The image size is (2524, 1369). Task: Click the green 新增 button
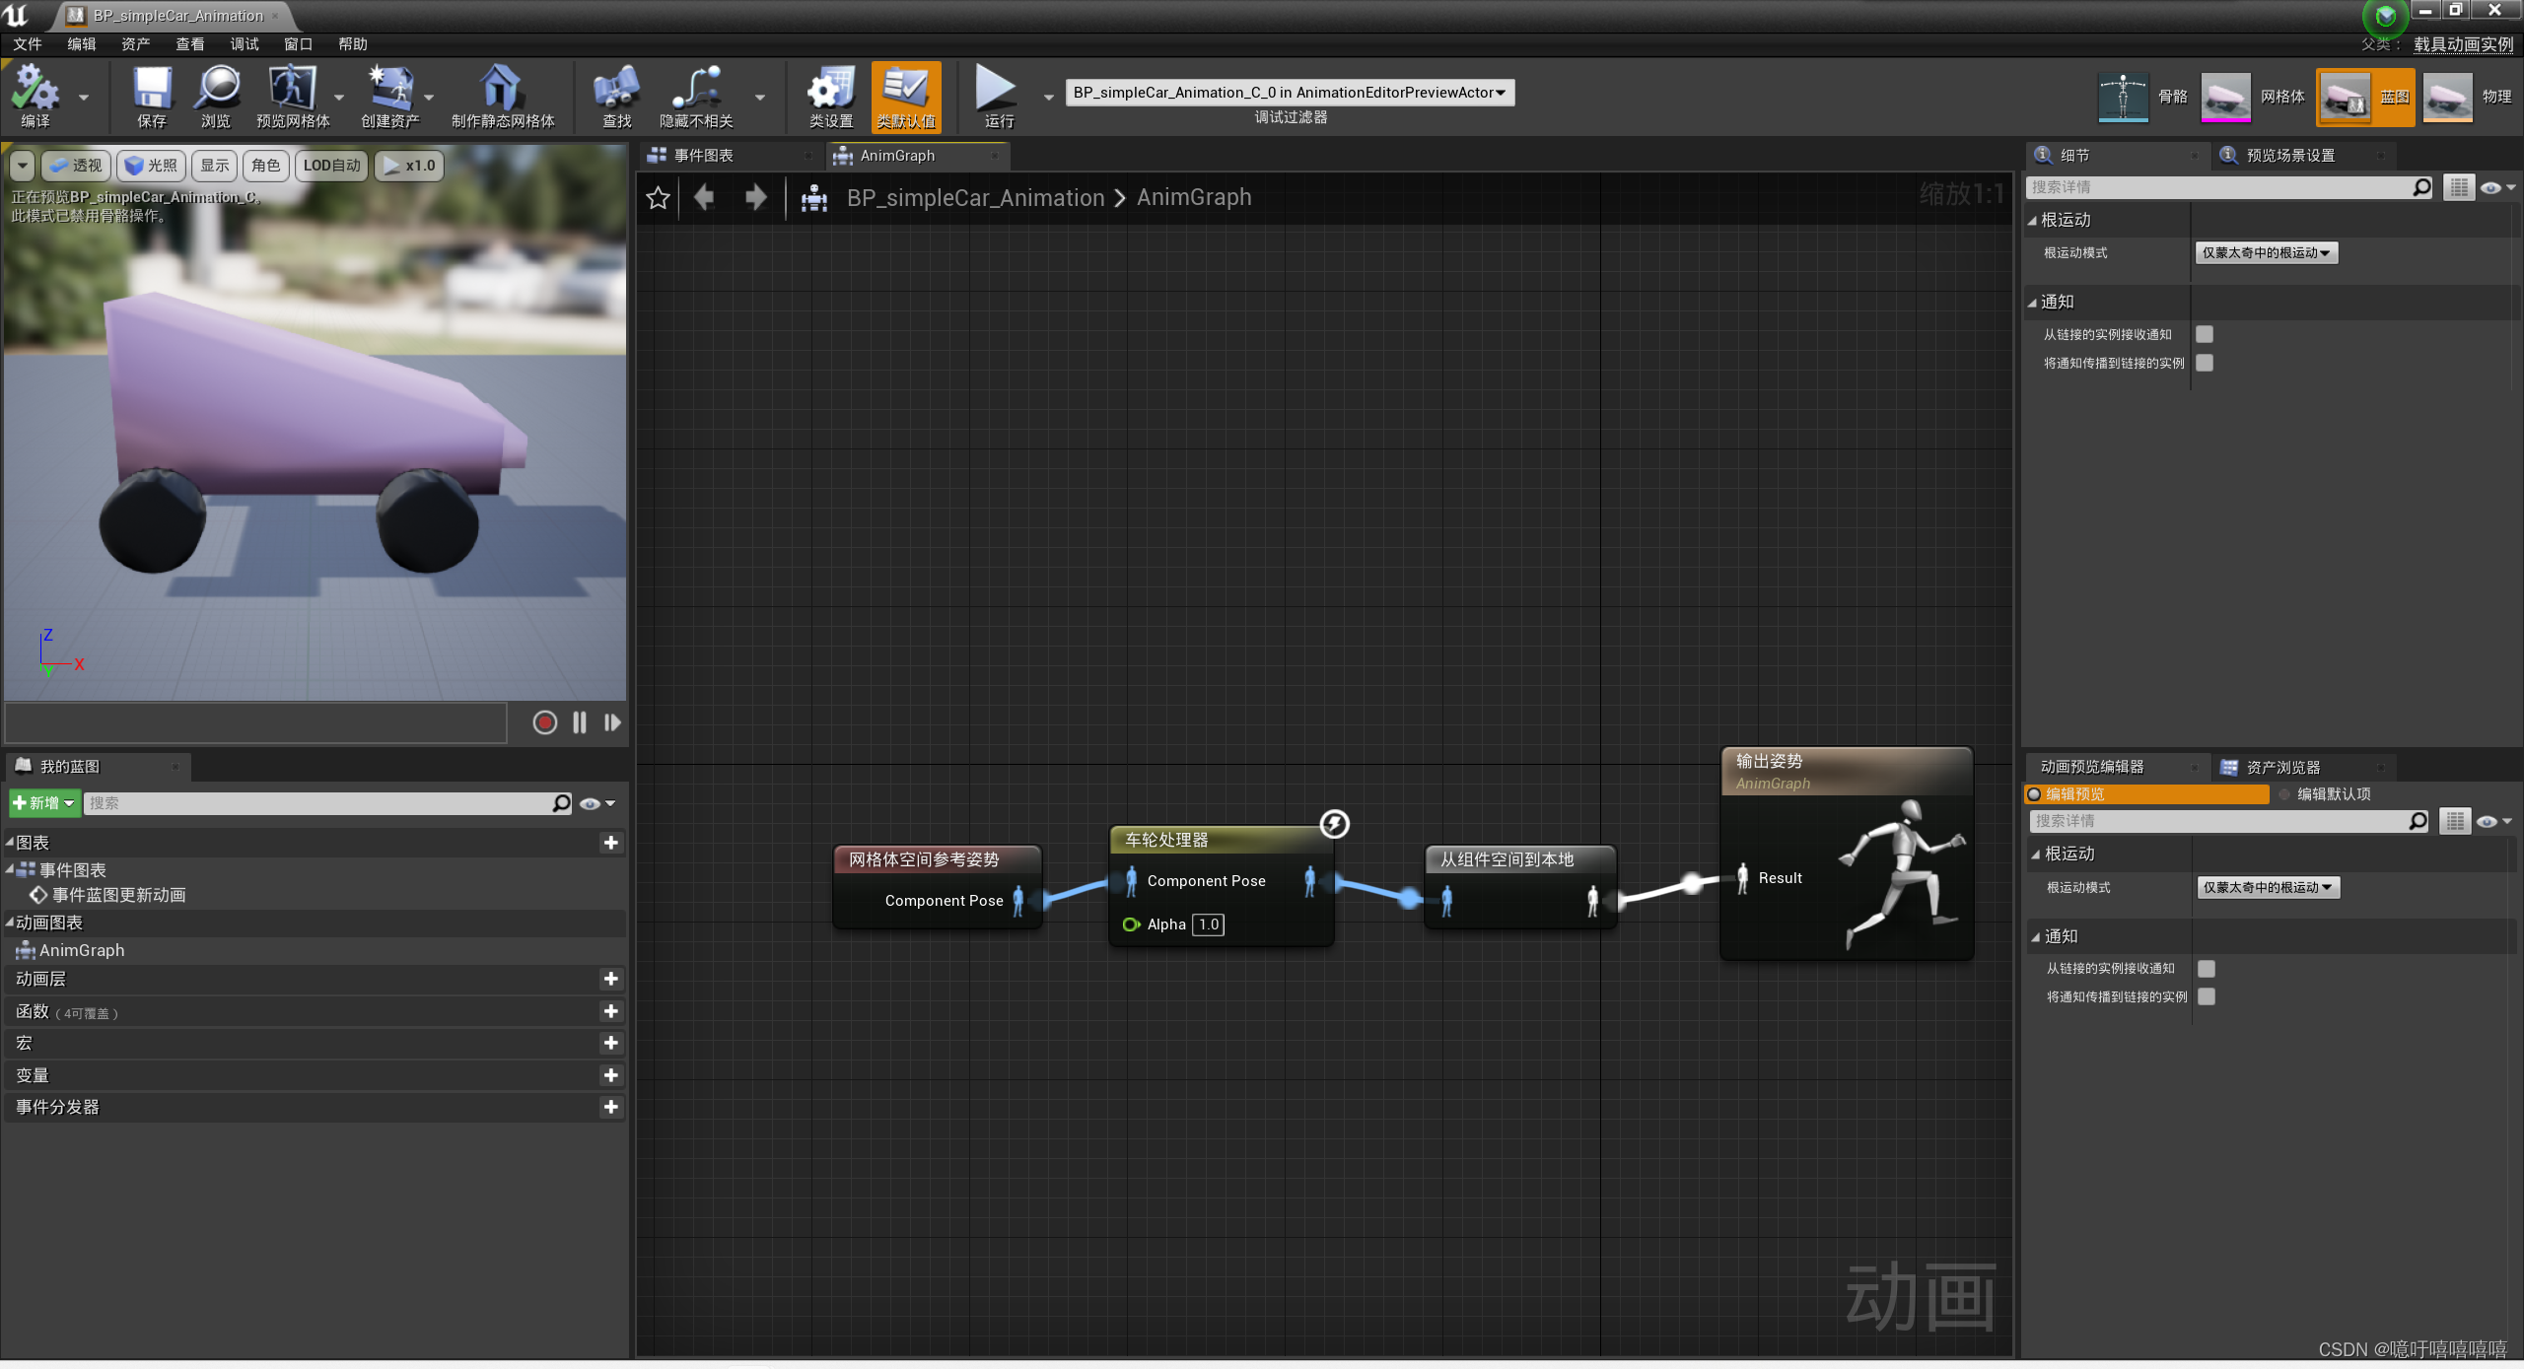click(43, 803)
